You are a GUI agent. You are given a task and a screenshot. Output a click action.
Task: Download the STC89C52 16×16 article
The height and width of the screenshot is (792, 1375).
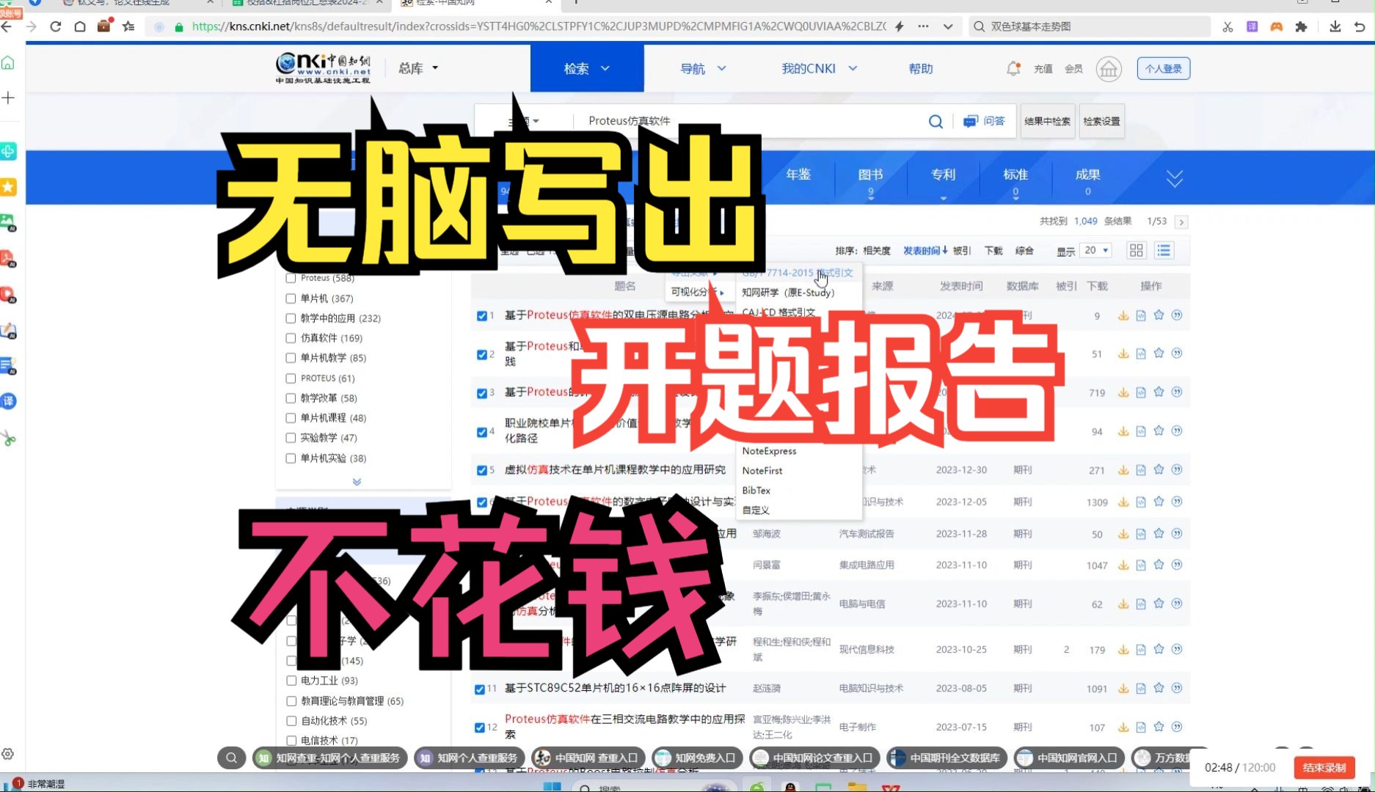pyautogui.click(x=1123, y=689)
